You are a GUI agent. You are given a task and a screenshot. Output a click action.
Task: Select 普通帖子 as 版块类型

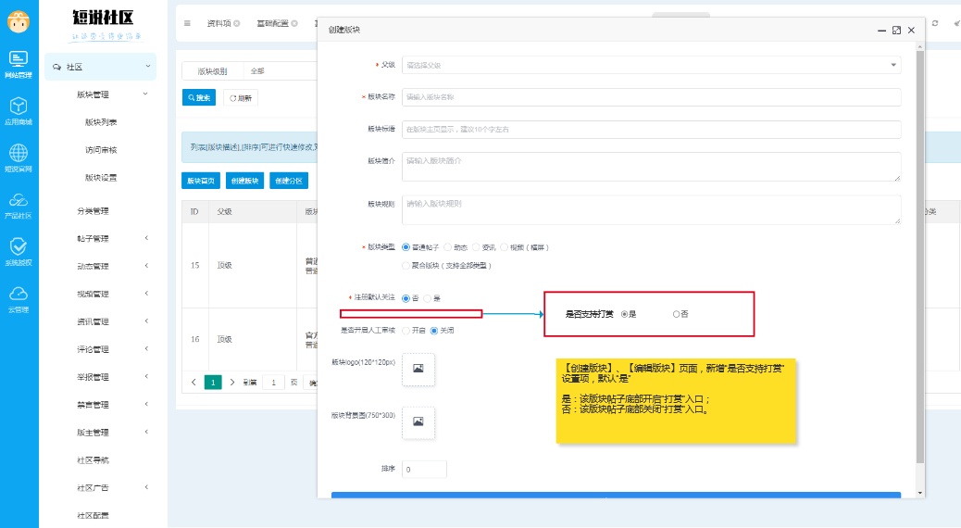pyautogui.click(x=406, y=247)
